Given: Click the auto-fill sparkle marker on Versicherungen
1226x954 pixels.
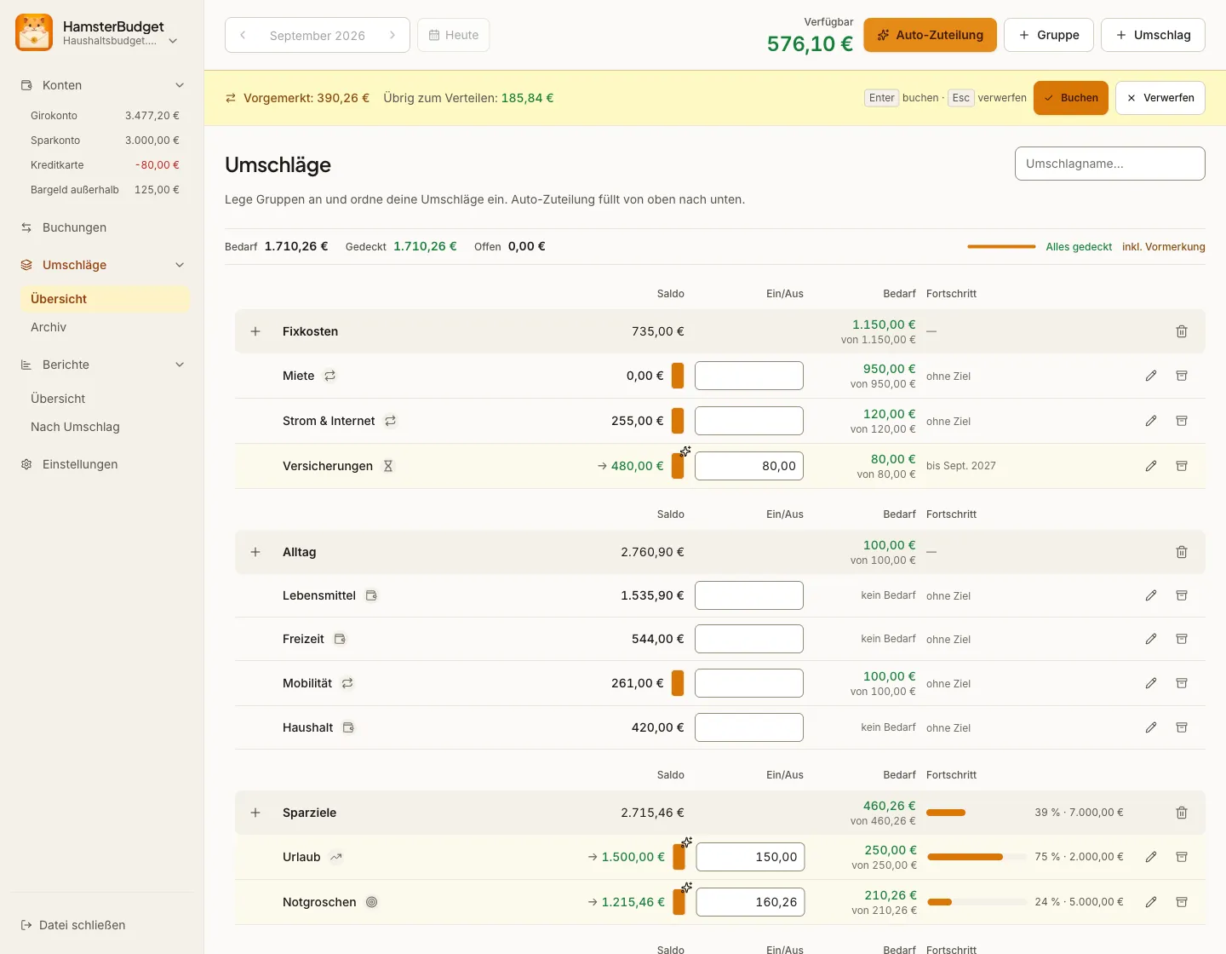Looking at the screenshot, I should (685, 451).
